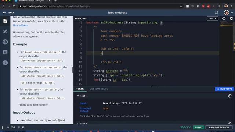Open the three-dot menu at bottom left
Viewport: 235px width, 132px height.
[x=3, y=127]
